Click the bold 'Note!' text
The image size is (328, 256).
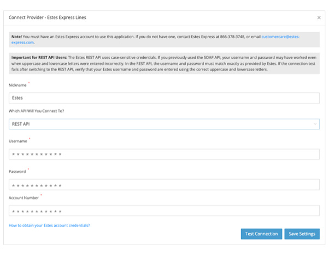[x=16, y=37]
